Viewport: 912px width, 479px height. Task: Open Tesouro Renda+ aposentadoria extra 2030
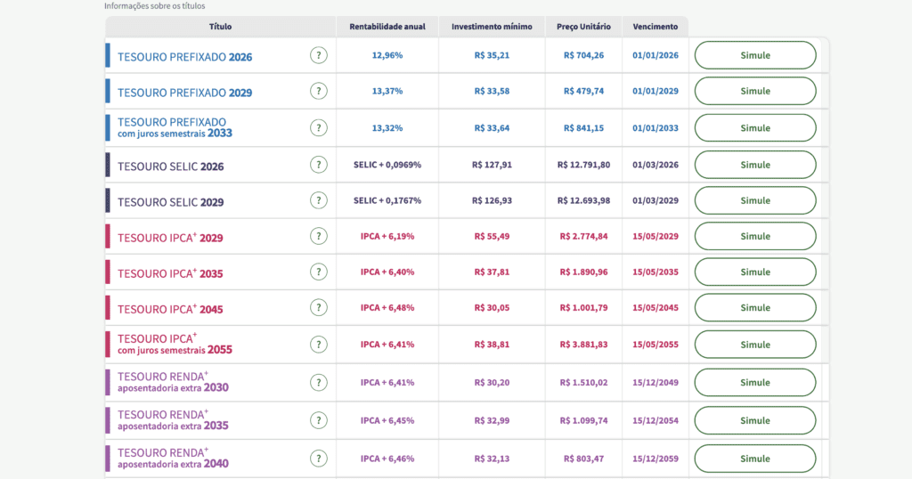(x=173, y=382)
